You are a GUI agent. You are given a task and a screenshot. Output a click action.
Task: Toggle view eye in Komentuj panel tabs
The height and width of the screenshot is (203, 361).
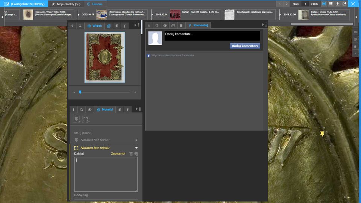(165, 25)
